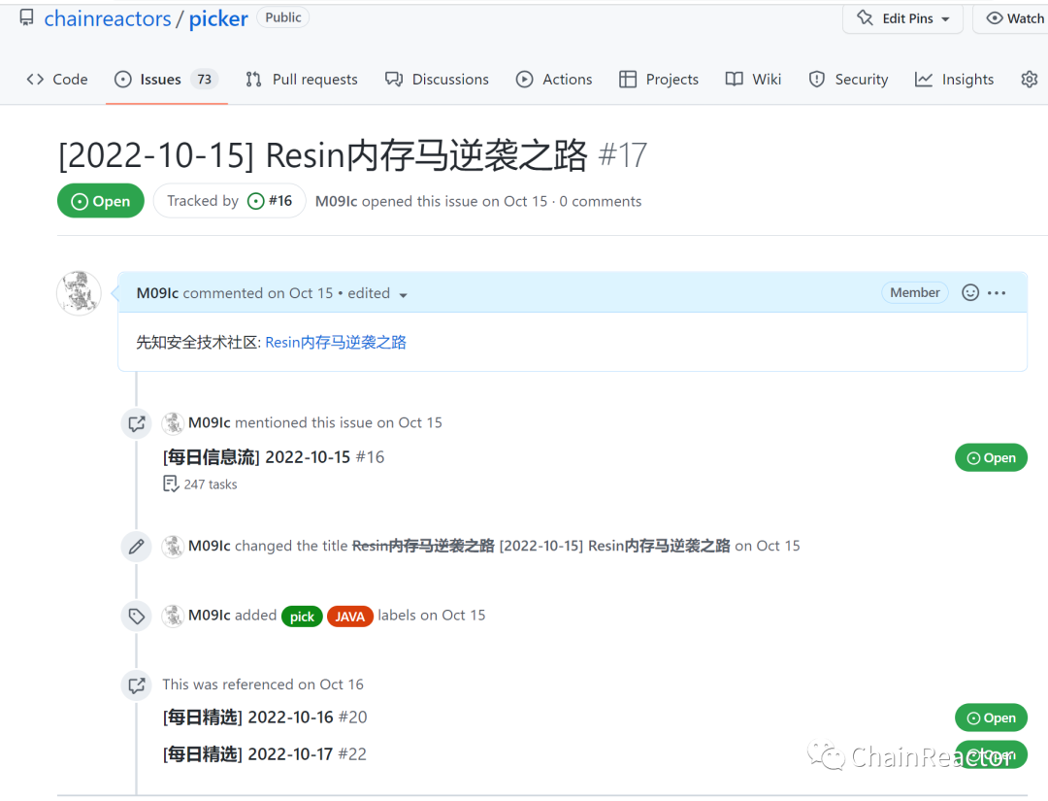Open the Insights tab

click(955, 79)
